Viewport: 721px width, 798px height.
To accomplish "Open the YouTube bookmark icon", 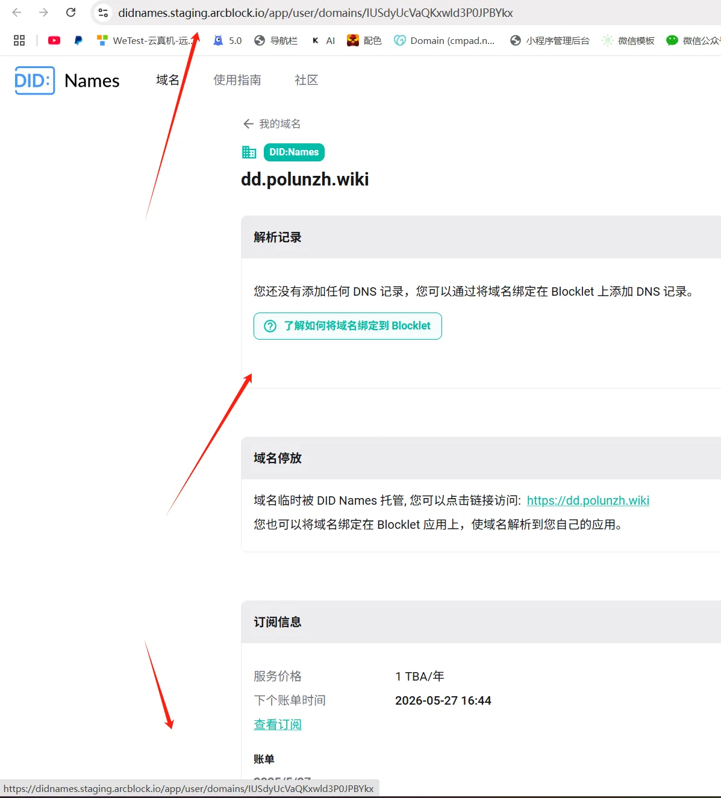I will click(x=54, y=40).
